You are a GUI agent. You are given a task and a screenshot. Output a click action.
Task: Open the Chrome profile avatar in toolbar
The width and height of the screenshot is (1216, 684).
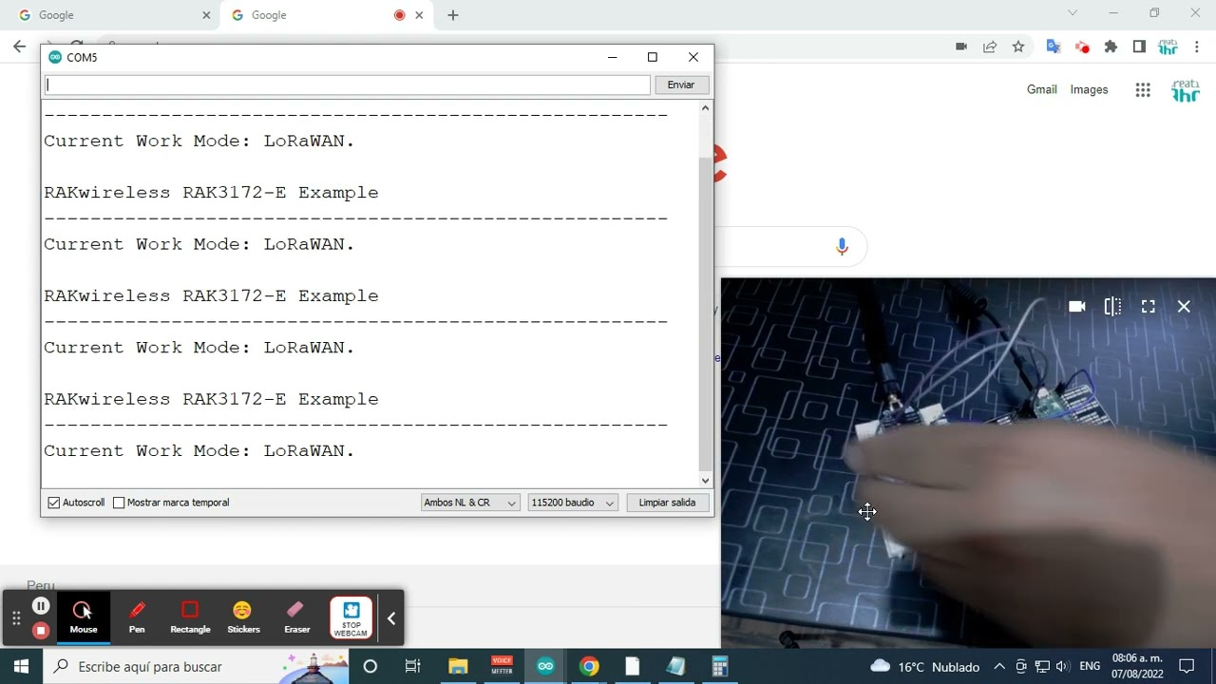pyautogui.click(x=1168, y=47)
